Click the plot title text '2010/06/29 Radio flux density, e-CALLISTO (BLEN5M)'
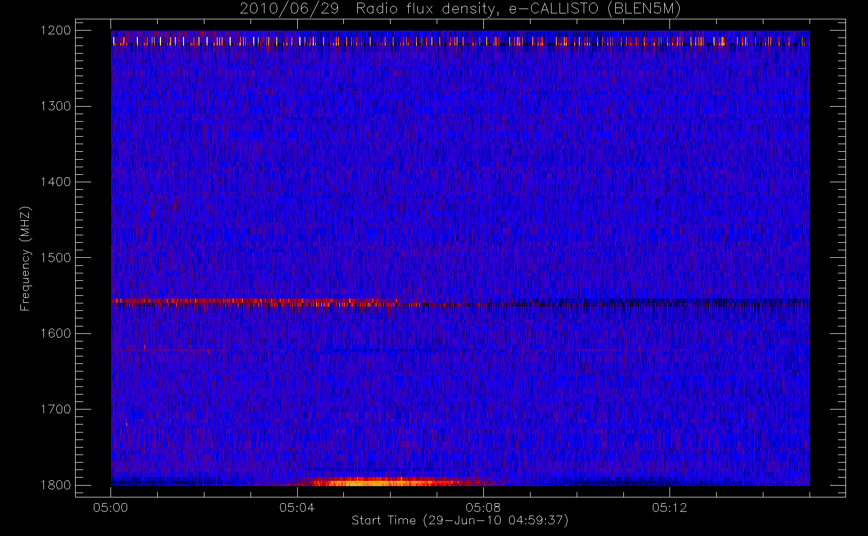The height and width of the screenshot is (536, 868). [x=460, y=9]
